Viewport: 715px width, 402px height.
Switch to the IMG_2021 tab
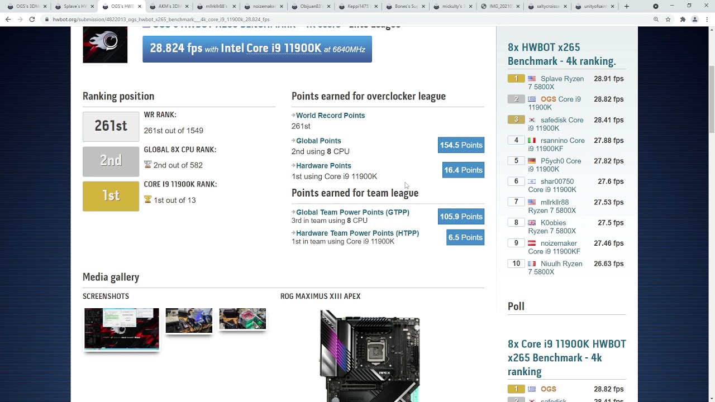(x=501, y=6)
